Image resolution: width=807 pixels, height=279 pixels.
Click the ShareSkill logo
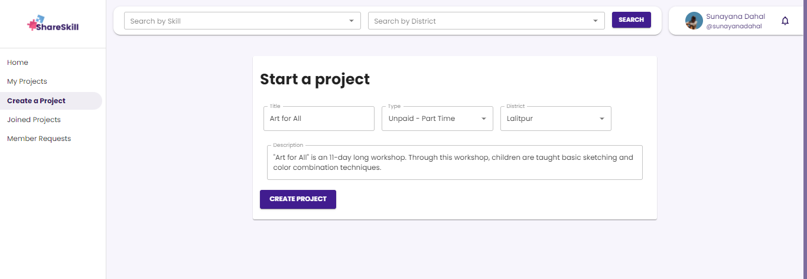coord(53,25)
